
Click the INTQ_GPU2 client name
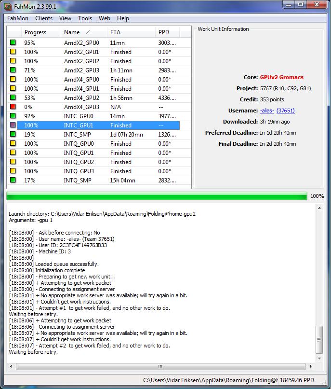point(79,162)
